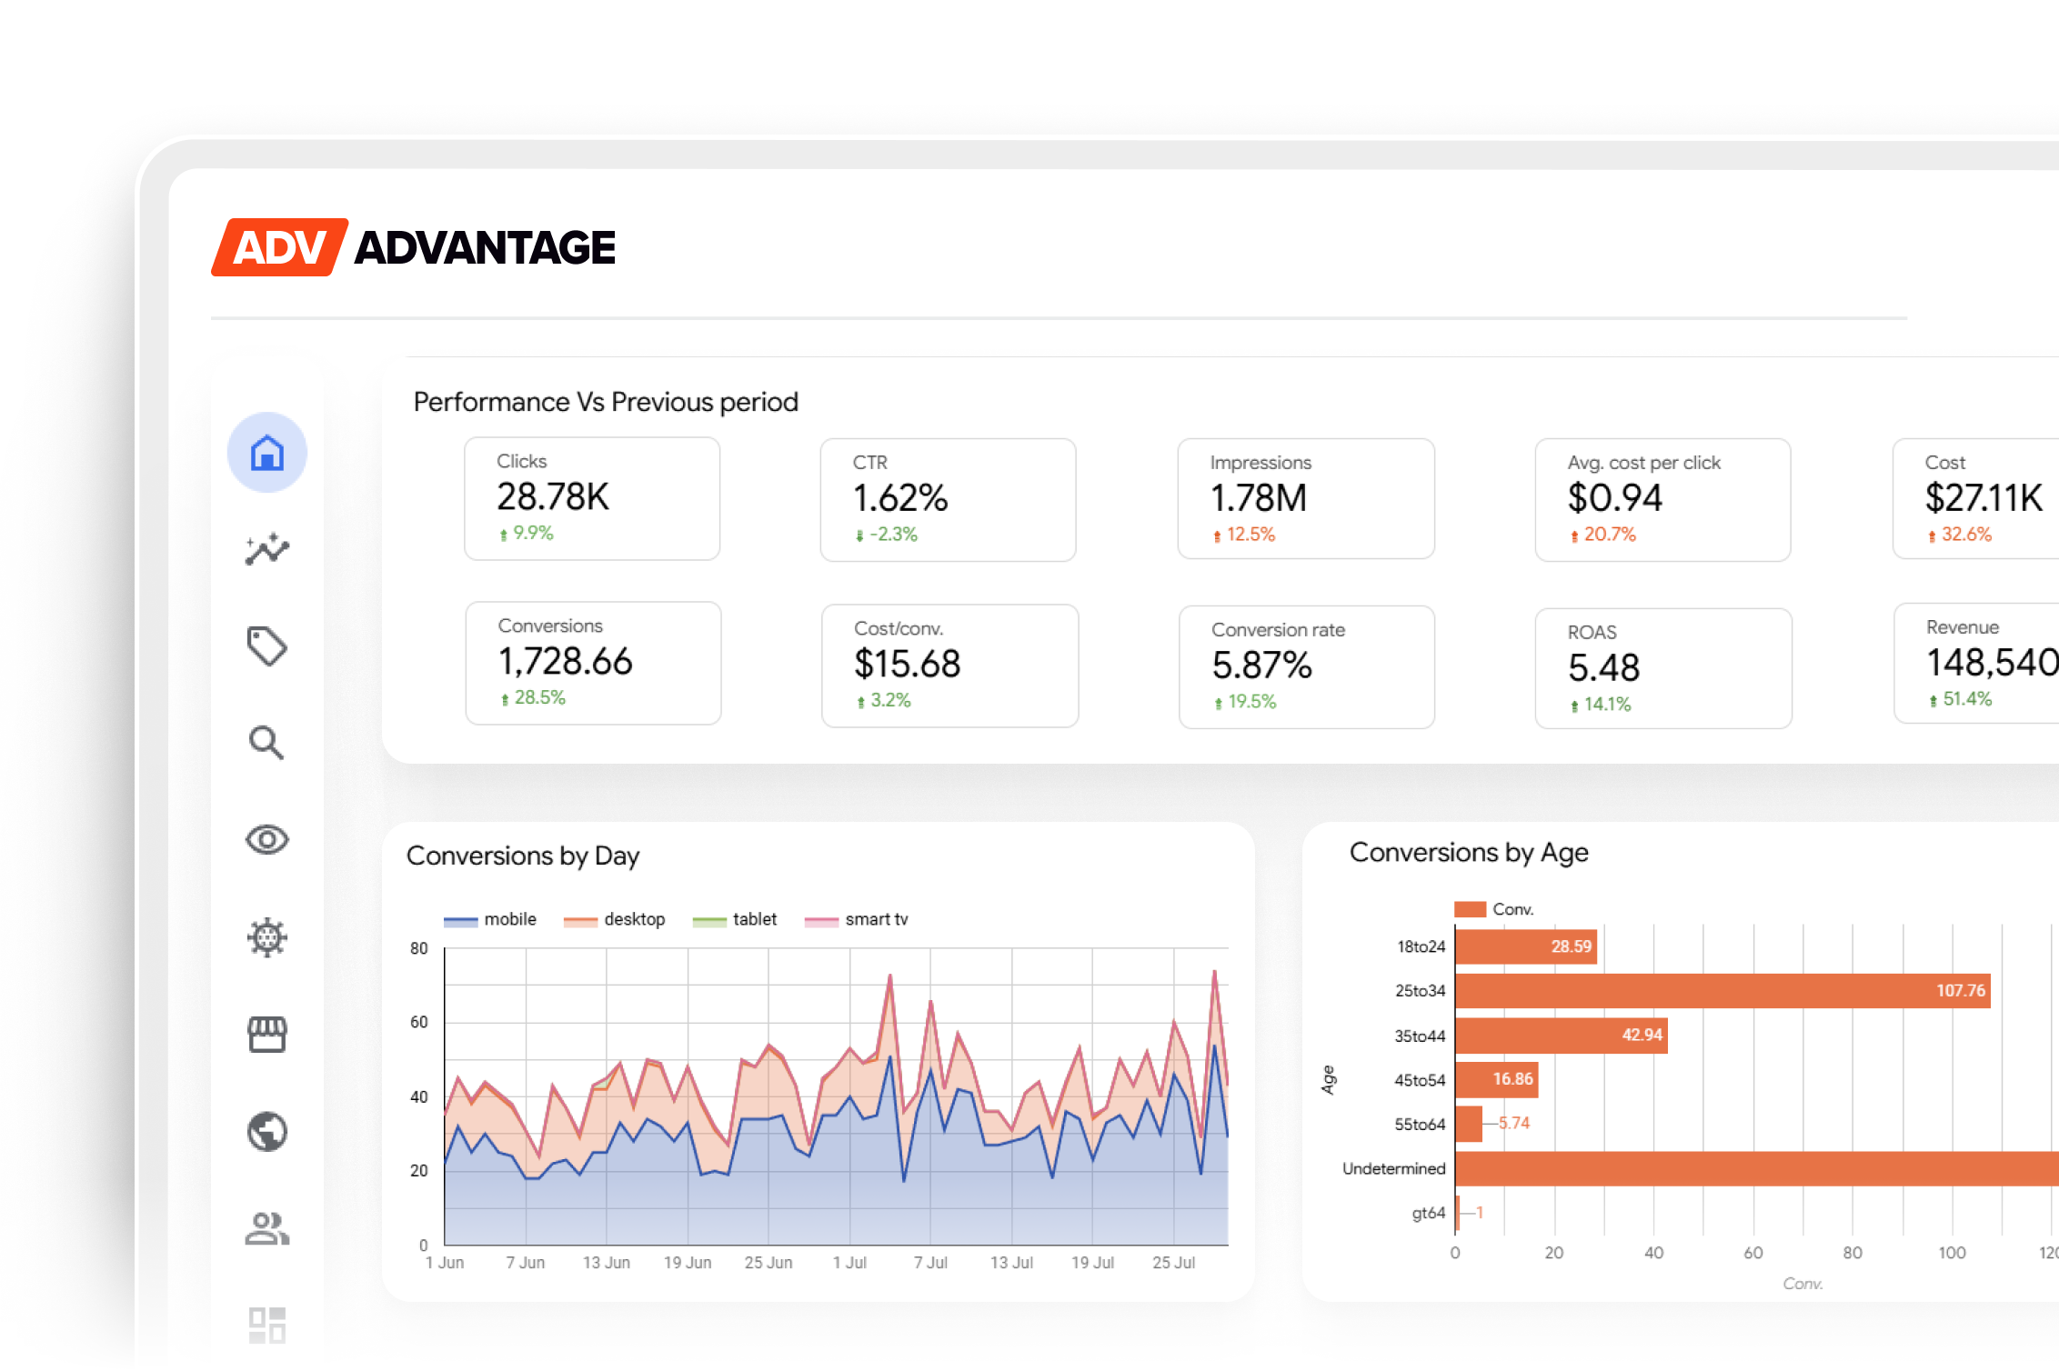The height and width of the screenshot is (1371, 2059).
Task: Select the globe geography sidebar icon
Action: [266, 1131]
